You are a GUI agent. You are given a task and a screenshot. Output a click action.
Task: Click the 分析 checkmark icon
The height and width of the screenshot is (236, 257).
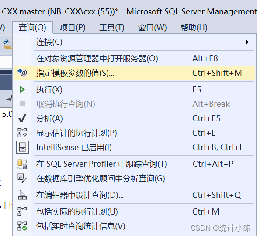click(x=22, y=118)
